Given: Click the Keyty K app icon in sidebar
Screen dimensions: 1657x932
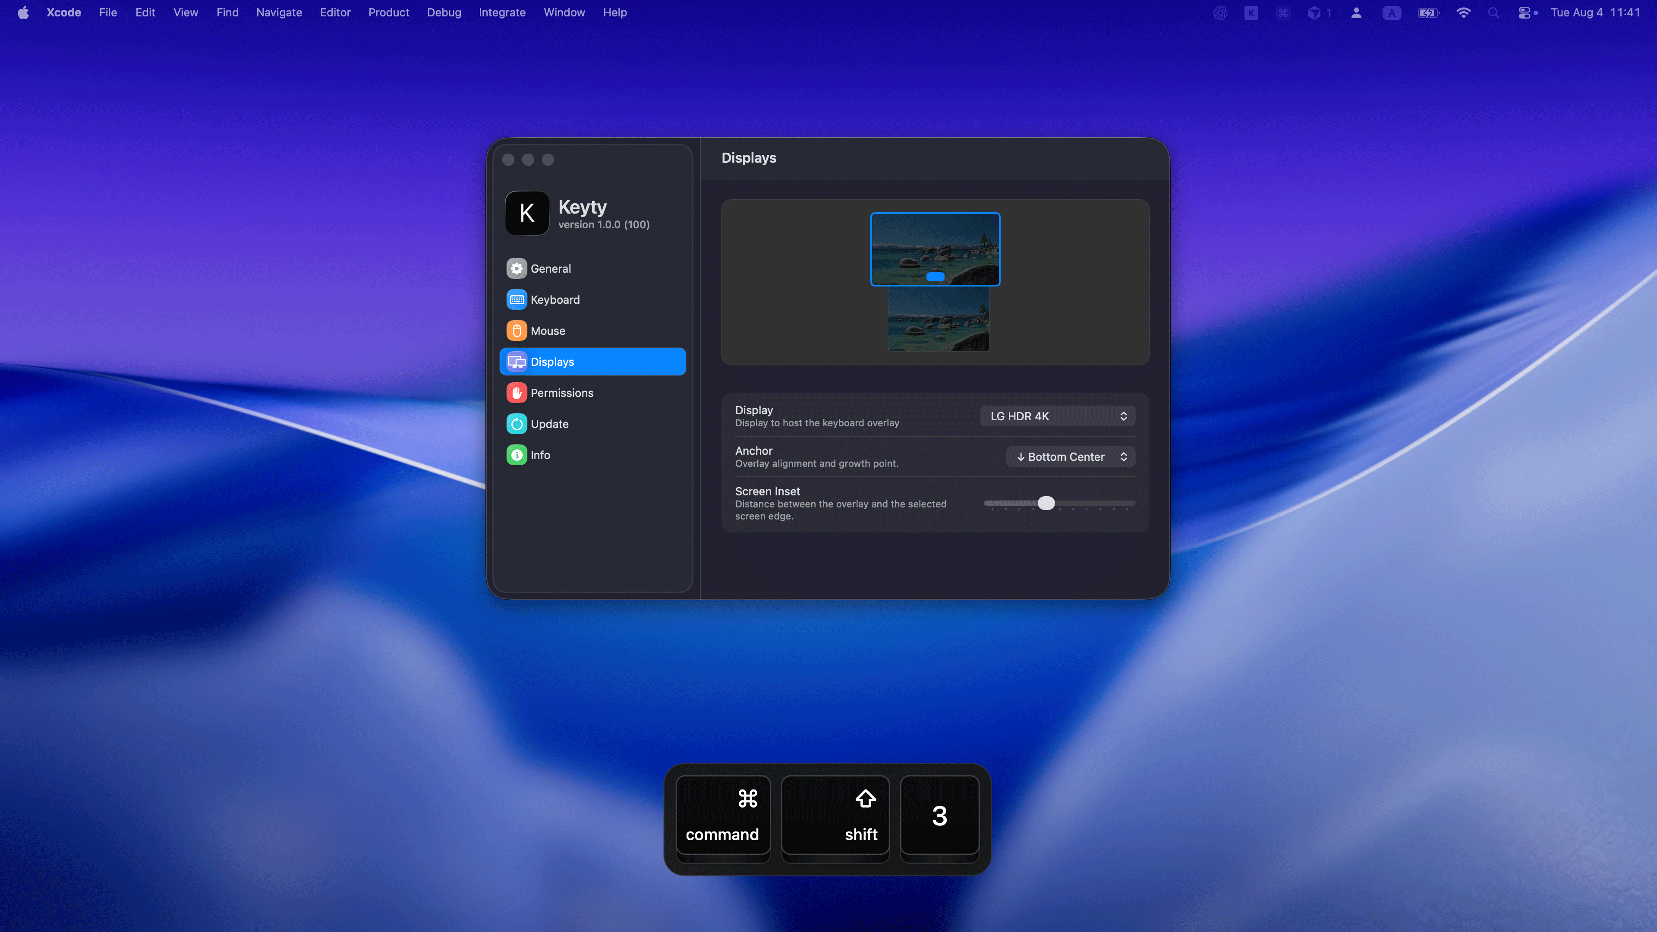Looking at the screenshot, I should point(527,213).
